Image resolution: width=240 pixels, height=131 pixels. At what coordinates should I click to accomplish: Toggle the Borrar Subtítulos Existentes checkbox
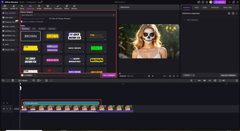click(x=22, y=22)
